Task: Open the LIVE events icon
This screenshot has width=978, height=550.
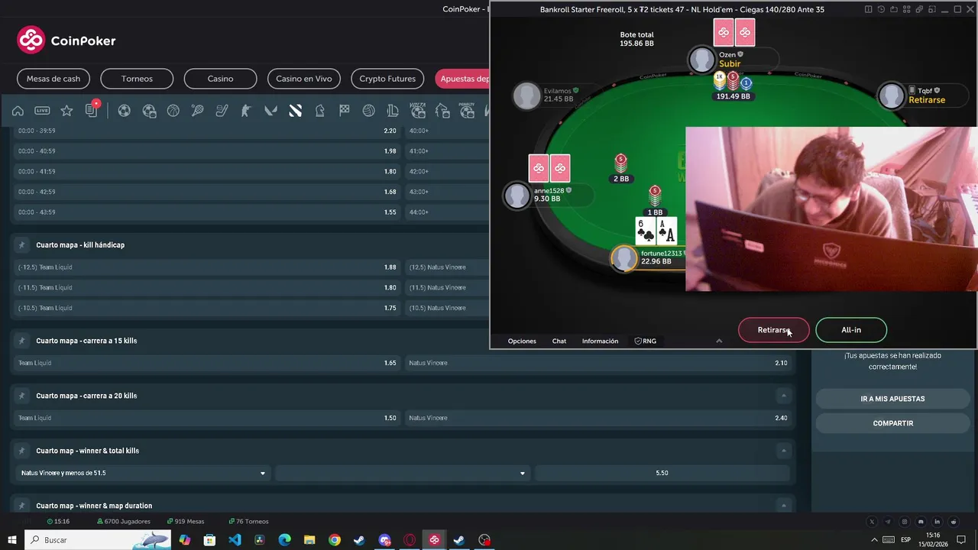Action: tap(42, 111)
